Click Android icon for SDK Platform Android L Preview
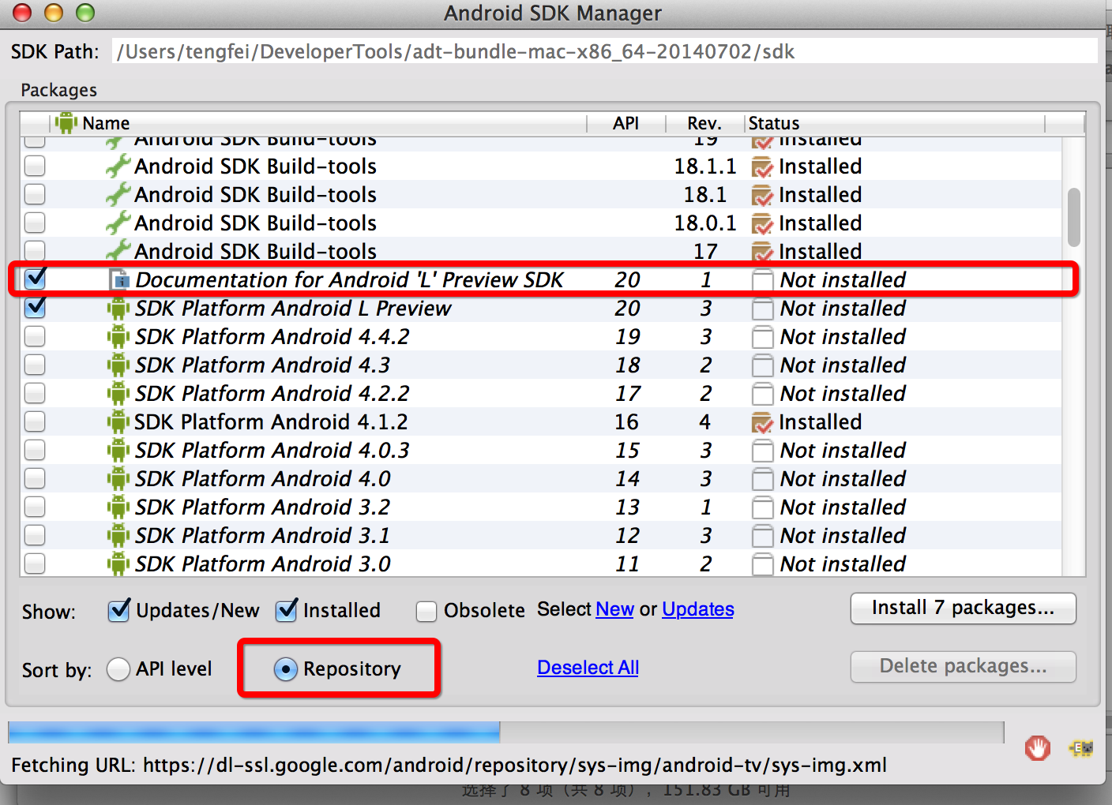The width and height of the screenshot is (1112, 805). (x=118, y=309)
